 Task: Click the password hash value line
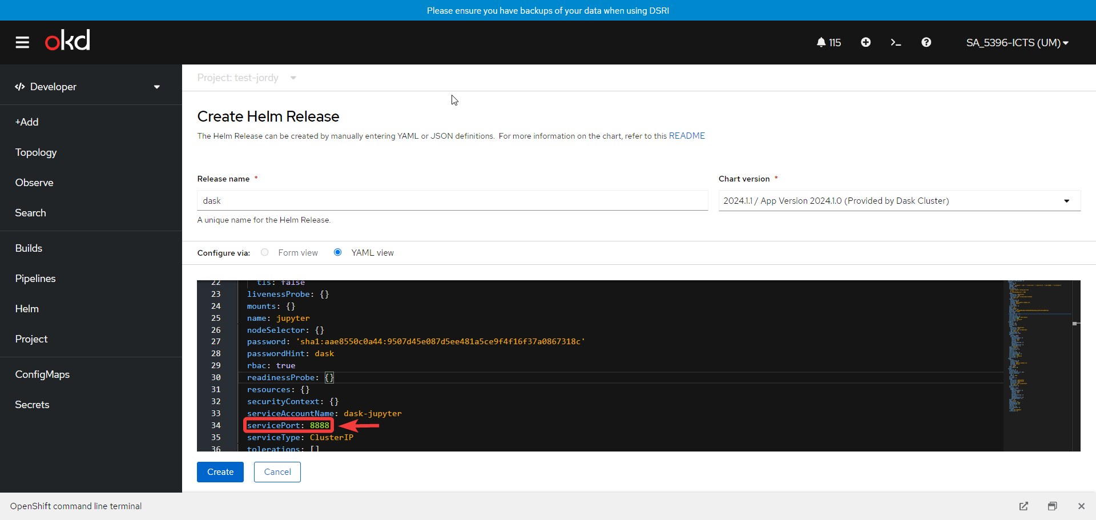coord(416,341)
